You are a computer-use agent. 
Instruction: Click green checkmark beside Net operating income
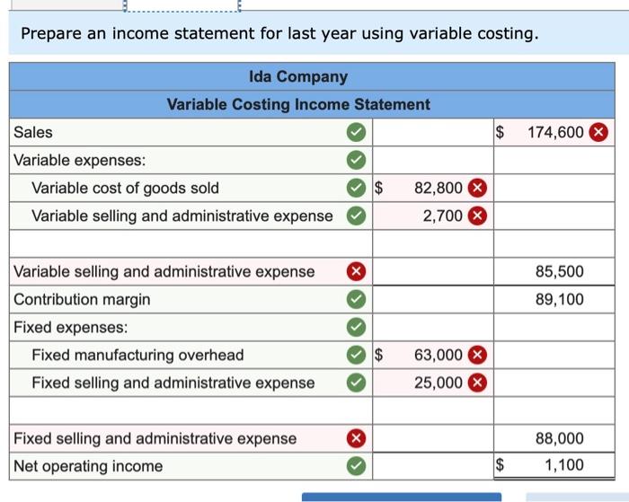356,466
